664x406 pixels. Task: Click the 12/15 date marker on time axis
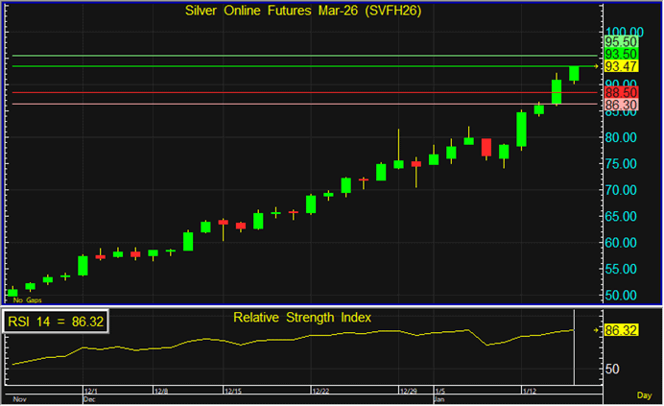(x=233, y=392)
